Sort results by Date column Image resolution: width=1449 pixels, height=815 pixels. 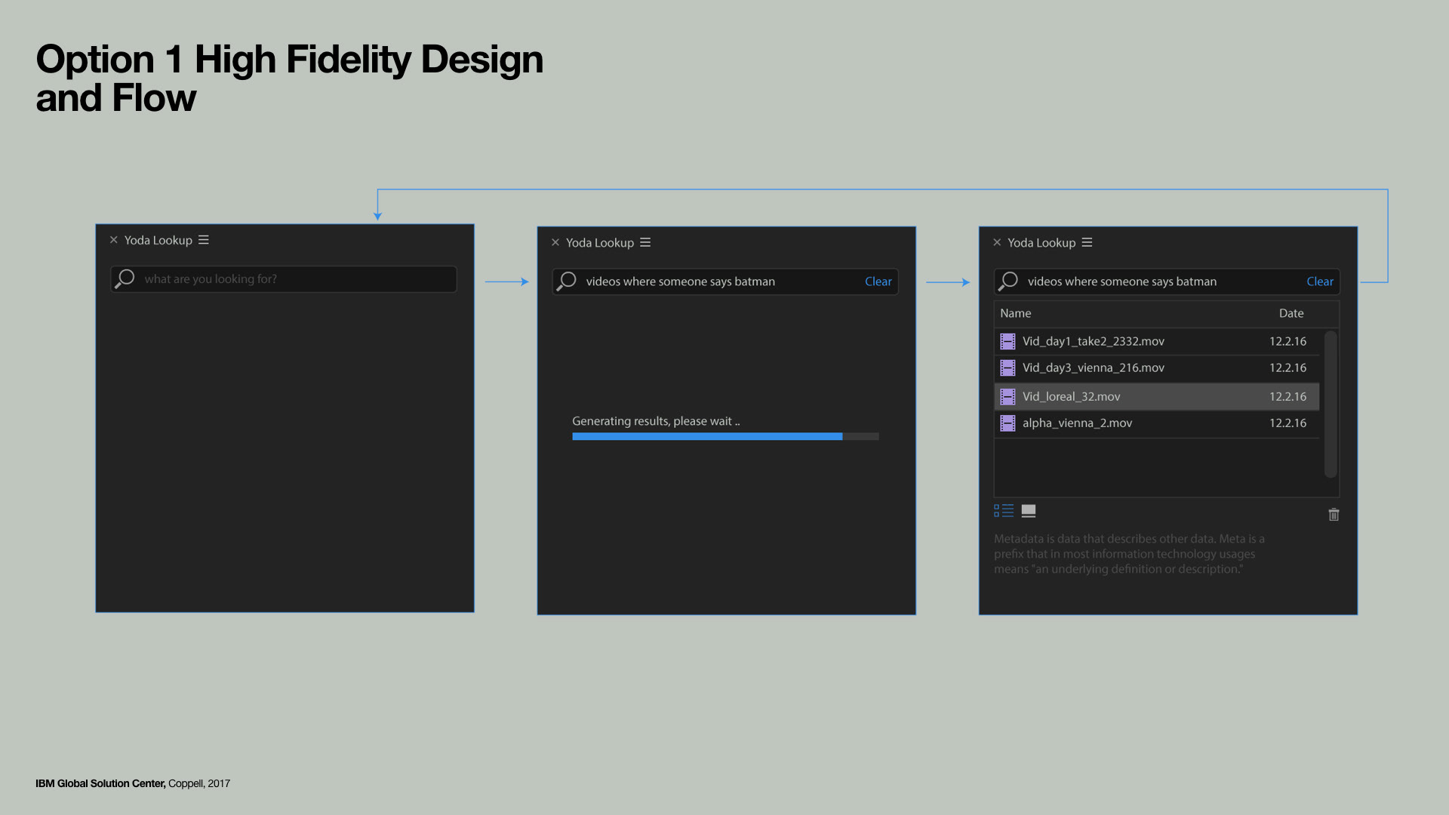pos(1291,313)
